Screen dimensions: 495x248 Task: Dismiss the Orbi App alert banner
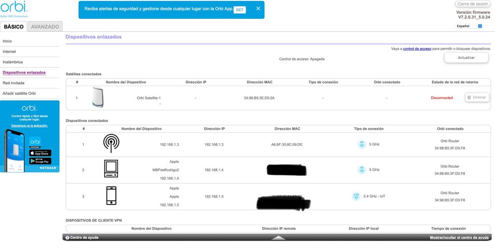258,9
